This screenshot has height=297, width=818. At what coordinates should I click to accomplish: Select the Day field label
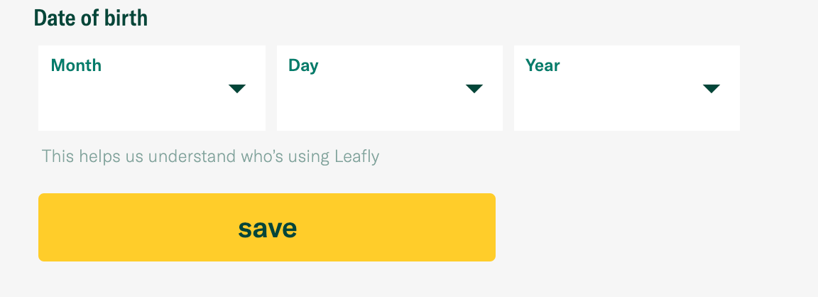303,66
